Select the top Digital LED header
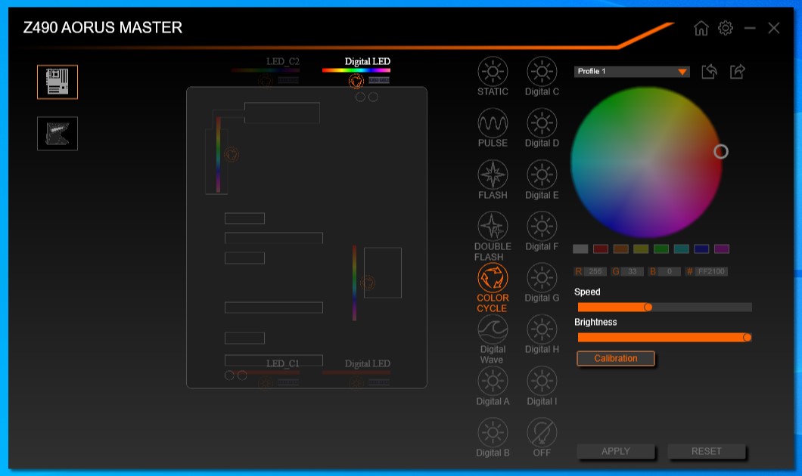The width and height of the screenshot is (802, 476). pyautogui.click(x=356, y=72)
